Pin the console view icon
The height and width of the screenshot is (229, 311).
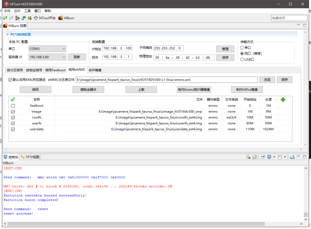point(263,157)
